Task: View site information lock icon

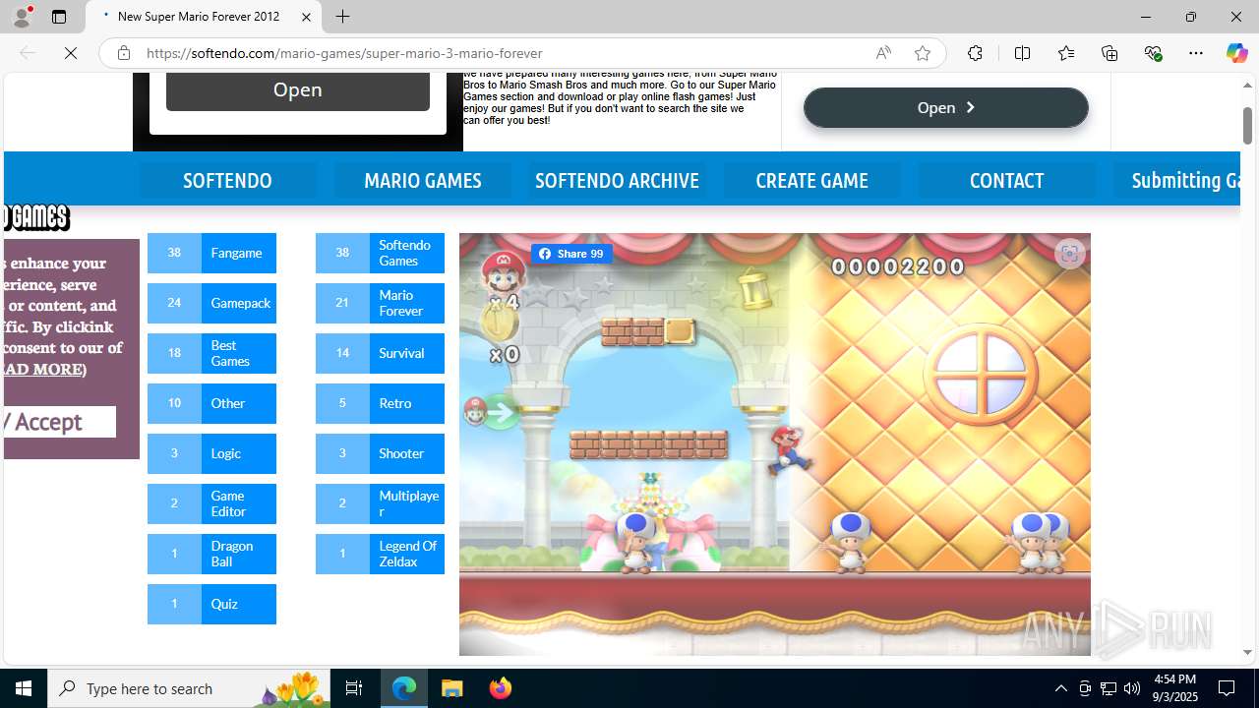Action: point(124,53)
